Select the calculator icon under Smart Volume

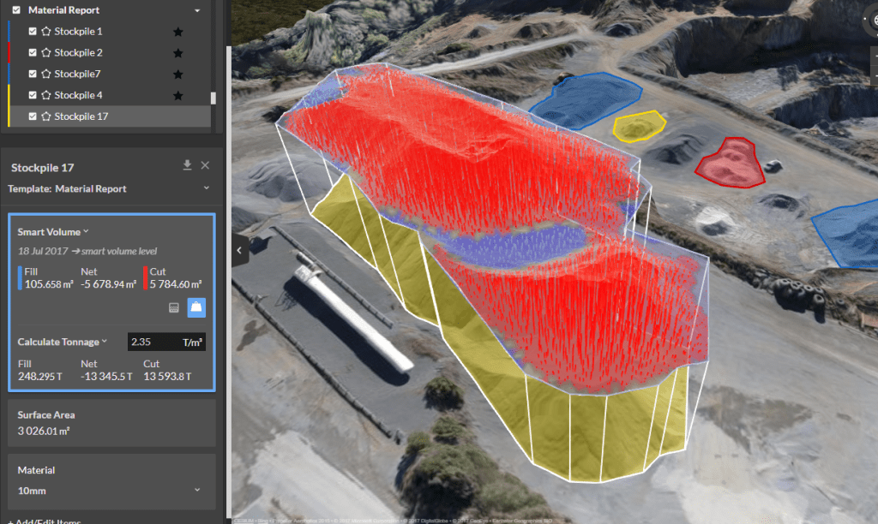[x=174, y=307]
